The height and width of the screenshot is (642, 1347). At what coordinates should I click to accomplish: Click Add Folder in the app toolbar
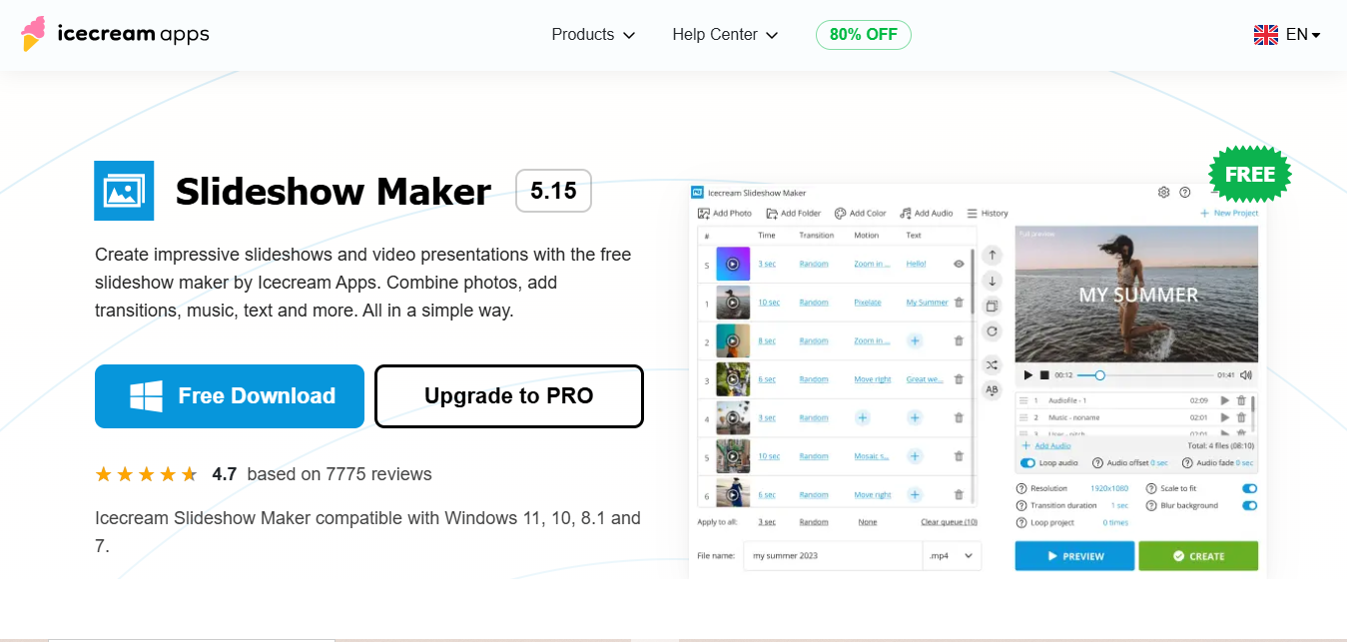point(794,213)
